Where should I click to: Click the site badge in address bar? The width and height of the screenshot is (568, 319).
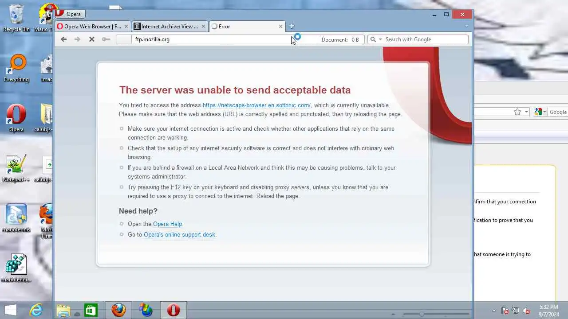coord(123,39)
